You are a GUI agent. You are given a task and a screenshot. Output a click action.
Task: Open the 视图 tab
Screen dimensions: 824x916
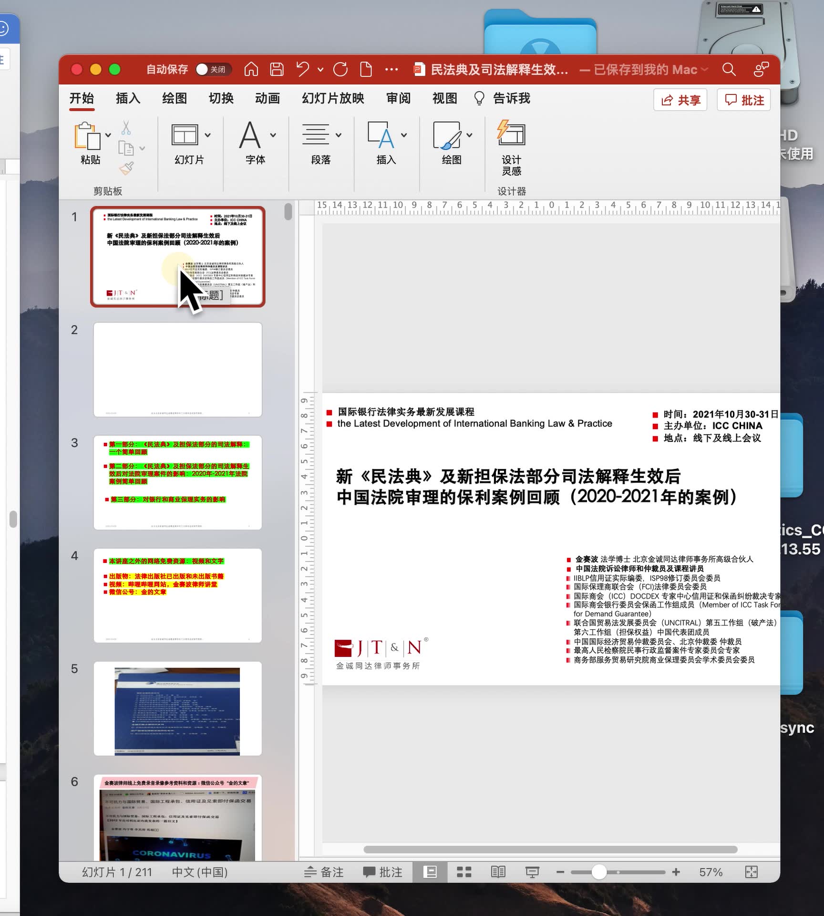click(x=445, y=98)
